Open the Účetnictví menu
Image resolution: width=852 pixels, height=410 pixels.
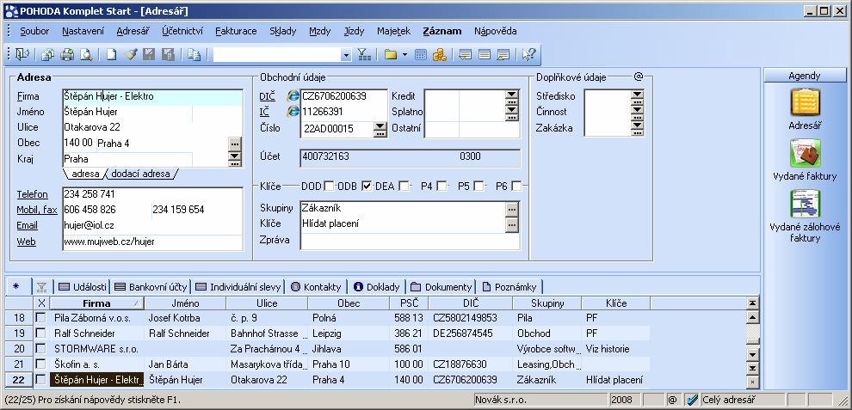pos(182,31)
